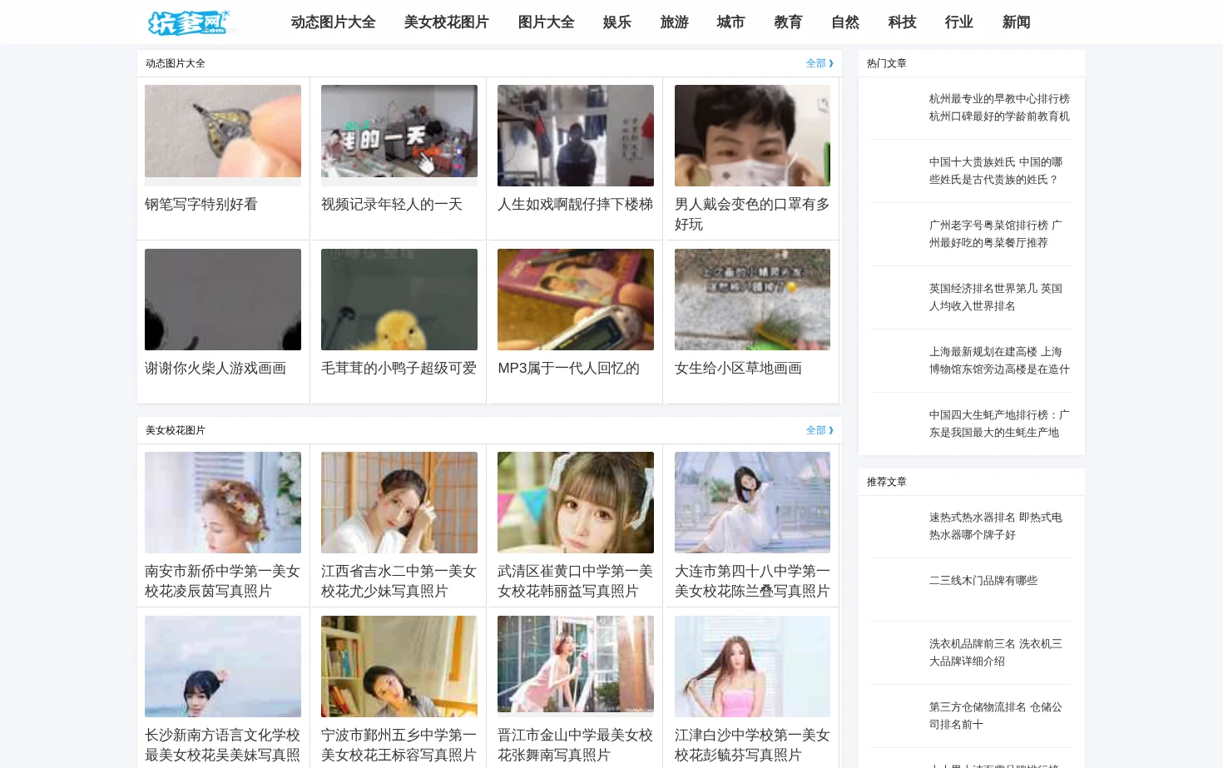Open the 视频记录年轻人的一天 thumbnail image
Image resolution: width=1223 pixels, height=768 pixels.
(x=399, y=131)
